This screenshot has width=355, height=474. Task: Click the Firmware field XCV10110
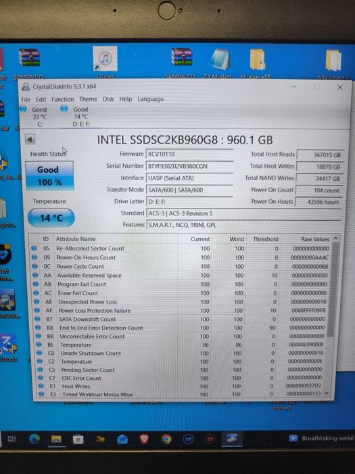tap(189, 154)
